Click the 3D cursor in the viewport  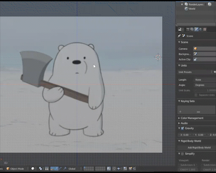pyautogui.click(x=158, y=57)
